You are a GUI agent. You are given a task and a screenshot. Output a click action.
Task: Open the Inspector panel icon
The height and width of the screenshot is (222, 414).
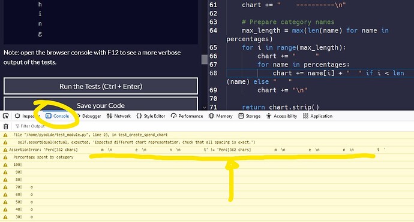(17, 116)
